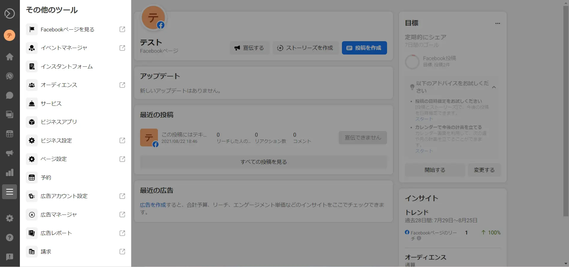The width and height of the screenshot is (569, 267).
Task: Collapse the advice section chevron
Action: point(494,87)
